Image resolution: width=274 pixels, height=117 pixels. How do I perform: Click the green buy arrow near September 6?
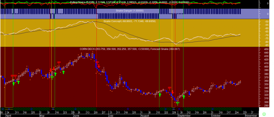[184, 96]
